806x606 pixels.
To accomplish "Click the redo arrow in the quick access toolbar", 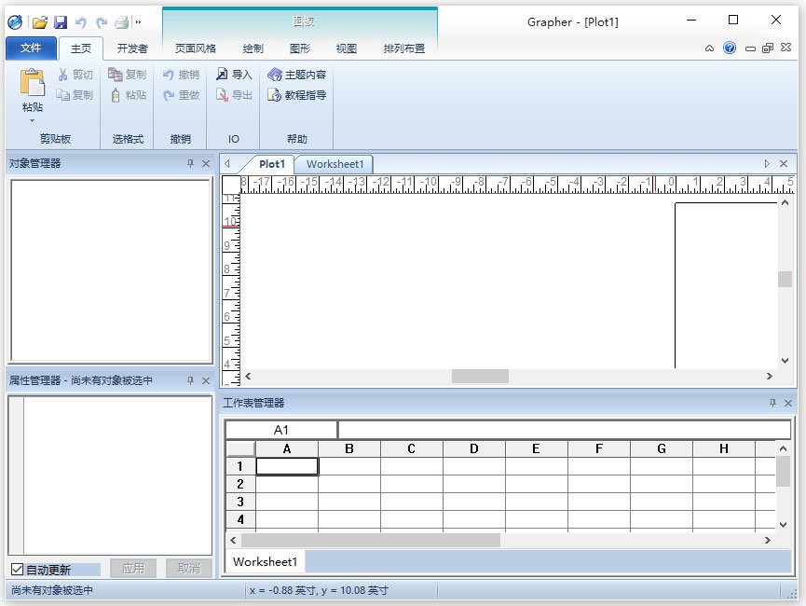I will pyautogui.click(x=102, y=22).
